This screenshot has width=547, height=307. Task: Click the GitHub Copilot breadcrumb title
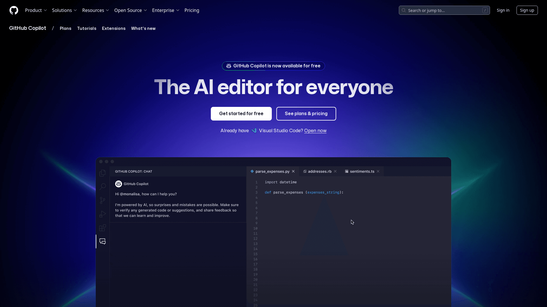click(x=28, y=28)
